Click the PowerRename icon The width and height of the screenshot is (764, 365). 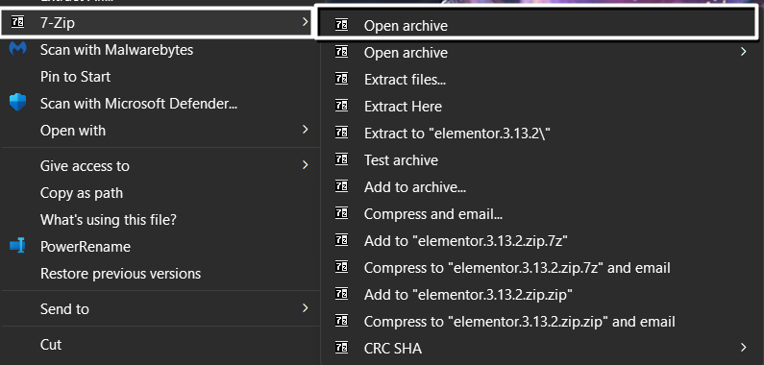[17, 246]
